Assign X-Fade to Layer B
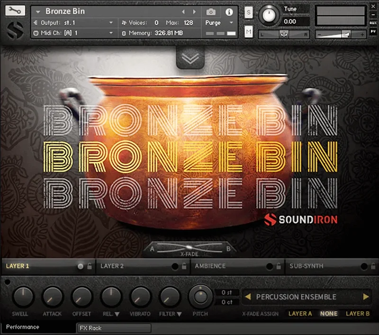Screen dimensions: 379x335 [x=358, y=314]
